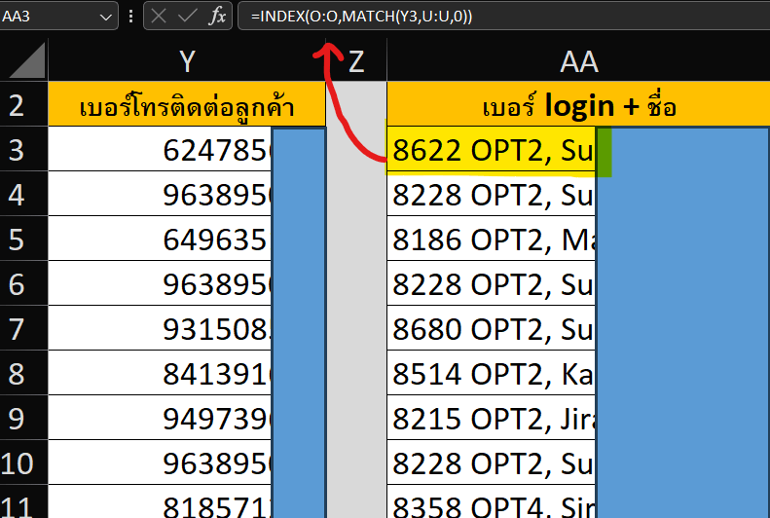The height and width of the screenshot is (518, 770).
Task: Click the Select All corner triangle
Action: [x=23, y=61]
